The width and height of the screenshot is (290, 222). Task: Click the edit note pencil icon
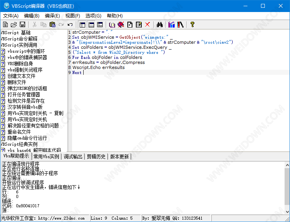139,24
